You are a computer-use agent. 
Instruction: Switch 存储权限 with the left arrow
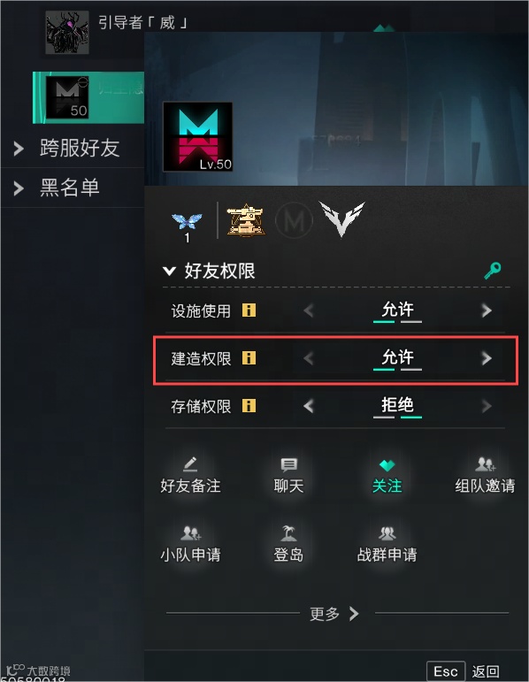[309, 406]
